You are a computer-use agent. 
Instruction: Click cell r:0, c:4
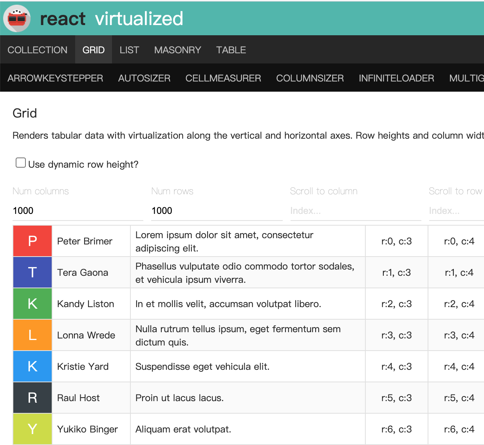(456, 241)
